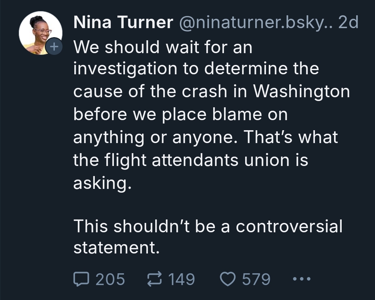Viewport: 375px width, 300px height.
Task: Click the line 'before we place blame on'
Action: pyautogui.click(x=180, y=115)
